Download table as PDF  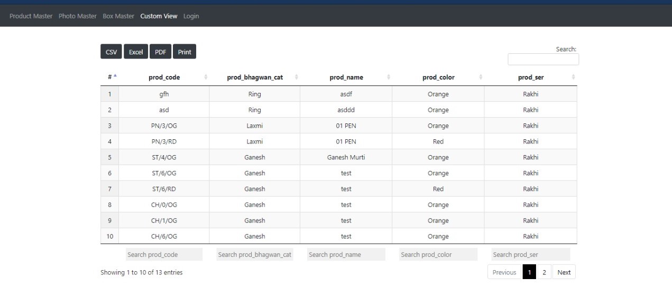160,52
